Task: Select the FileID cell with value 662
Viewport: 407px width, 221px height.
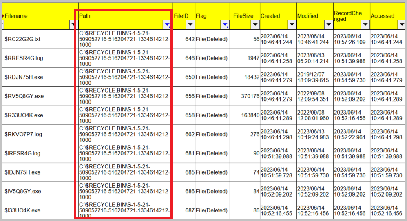Action: [x=184, y=135]
